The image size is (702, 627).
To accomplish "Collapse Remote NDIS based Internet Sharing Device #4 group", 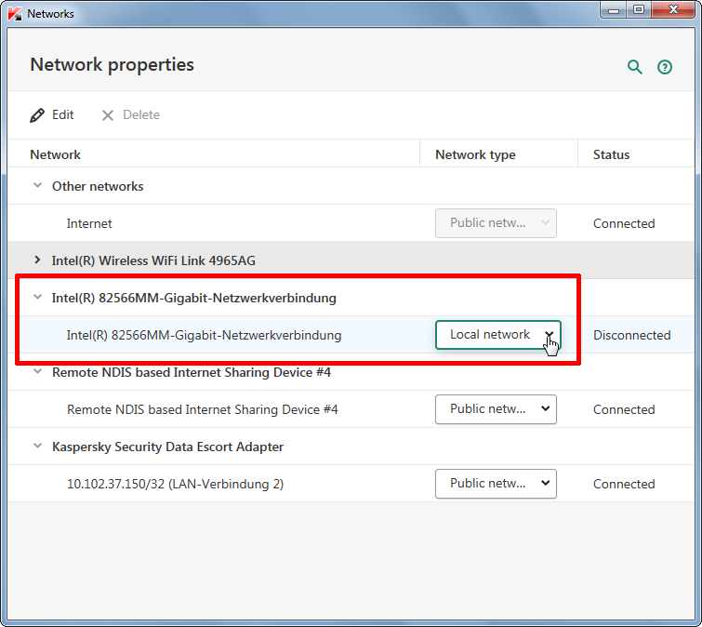I will coord(37,371).
